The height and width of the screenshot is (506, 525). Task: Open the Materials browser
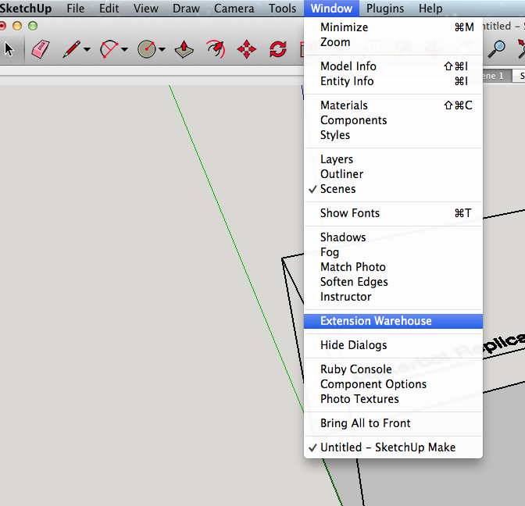(x=393, y=105)
